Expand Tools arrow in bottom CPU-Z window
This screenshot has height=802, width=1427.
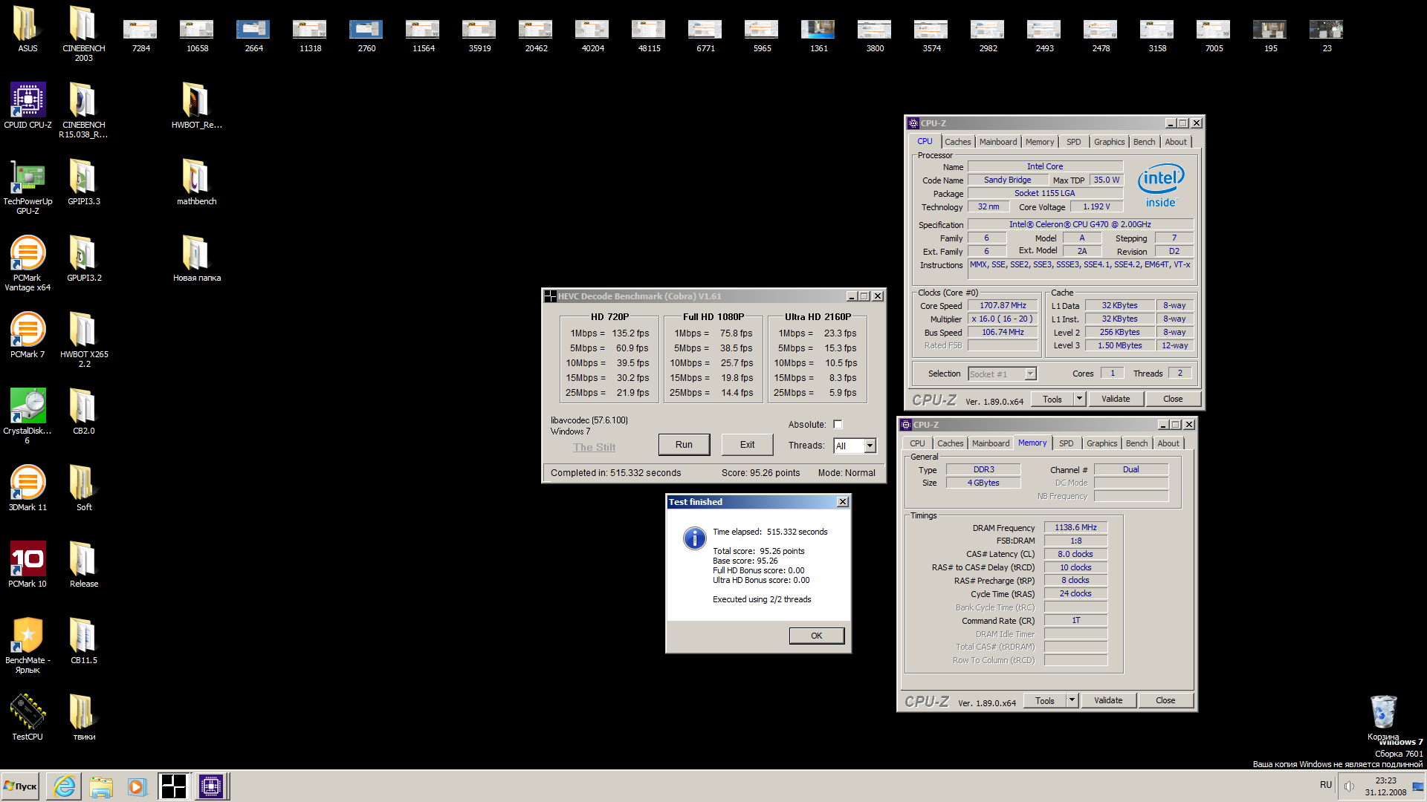pos(1072,700)
